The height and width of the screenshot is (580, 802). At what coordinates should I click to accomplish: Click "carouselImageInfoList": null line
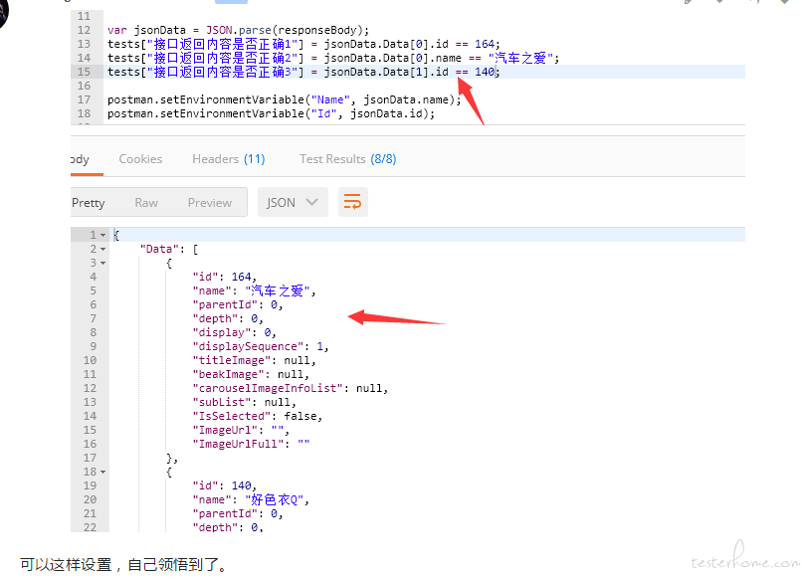290,388
